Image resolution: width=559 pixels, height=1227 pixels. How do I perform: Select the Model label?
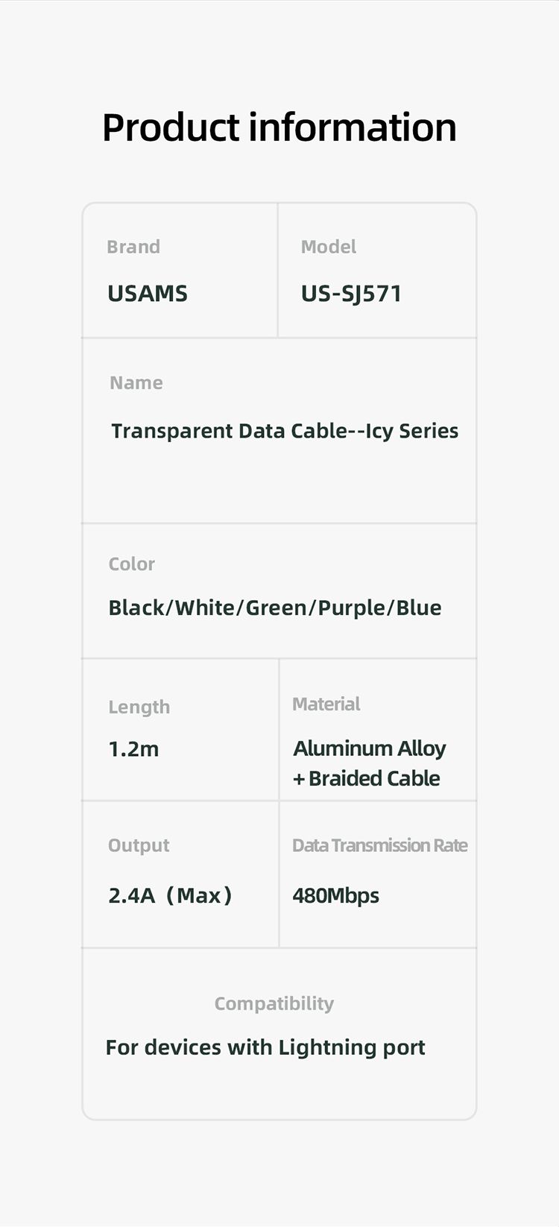click(329, 247)
